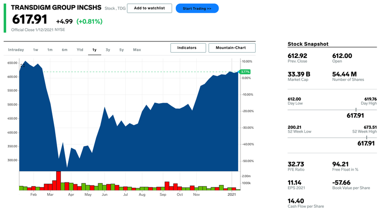Click the Stock Snapshot heading
This screenshot has width=381, height=212.
coord(308,44)
